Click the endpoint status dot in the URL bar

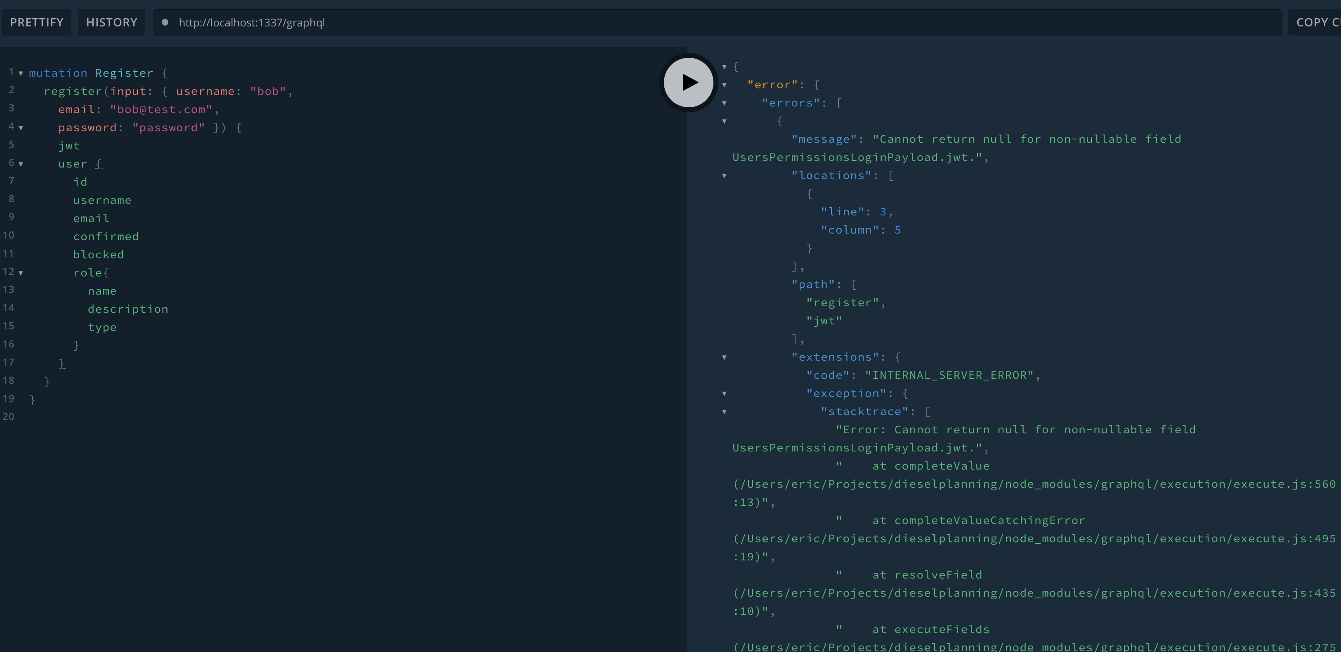click(165, 22)
